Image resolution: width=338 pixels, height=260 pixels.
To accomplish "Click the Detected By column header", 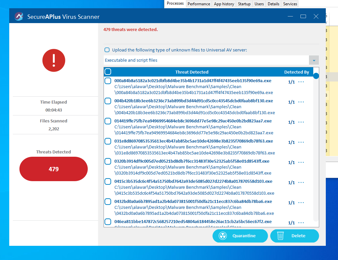I will pos(296,72).
